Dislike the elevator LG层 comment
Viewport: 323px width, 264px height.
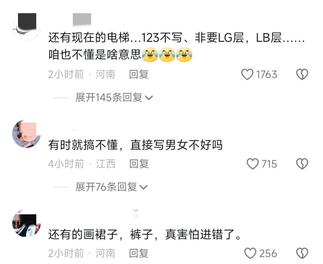click(x=302, y=74)
